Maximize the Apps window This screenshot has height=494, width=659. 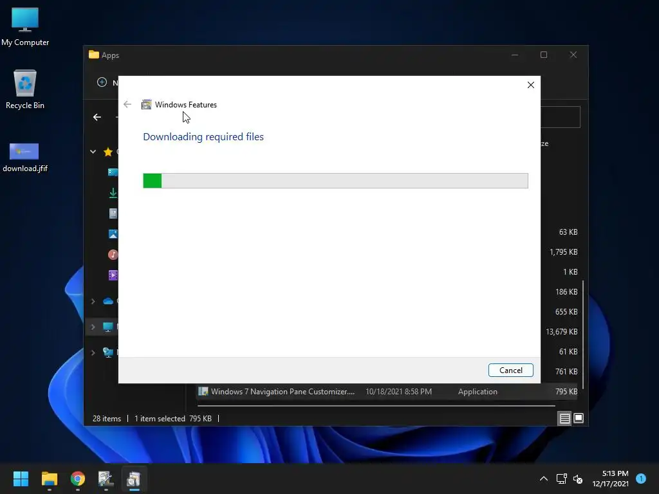(543, 55)
